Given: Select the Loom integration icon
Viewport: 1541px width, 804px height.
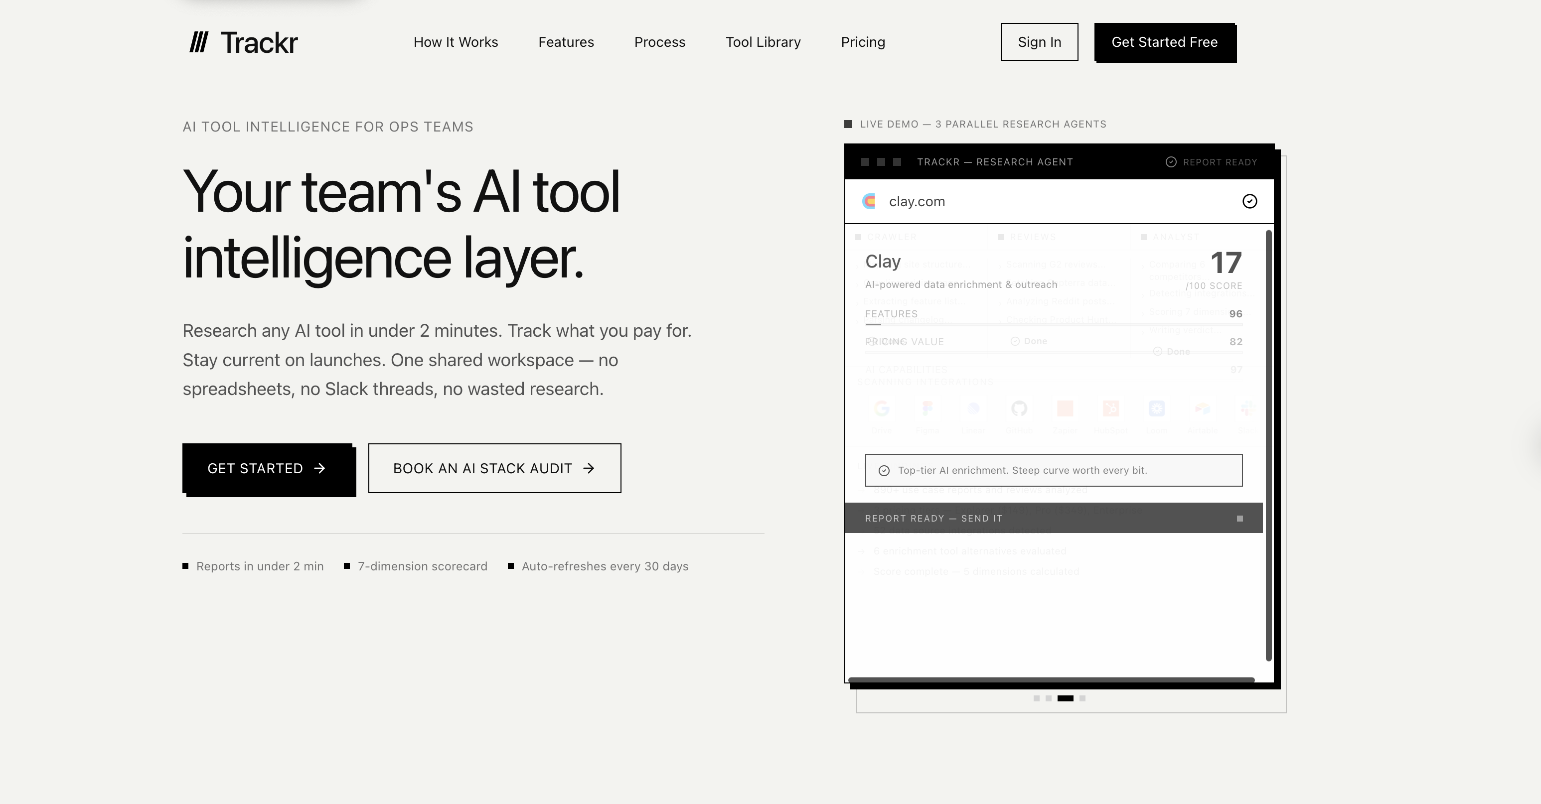Looking at the screenshot, I should (1156, 408).
